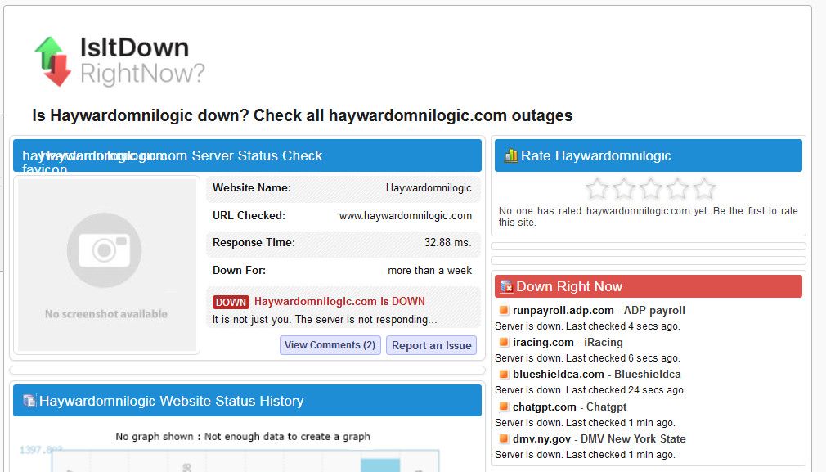Click the Website Status History header icon

[29, 401]
